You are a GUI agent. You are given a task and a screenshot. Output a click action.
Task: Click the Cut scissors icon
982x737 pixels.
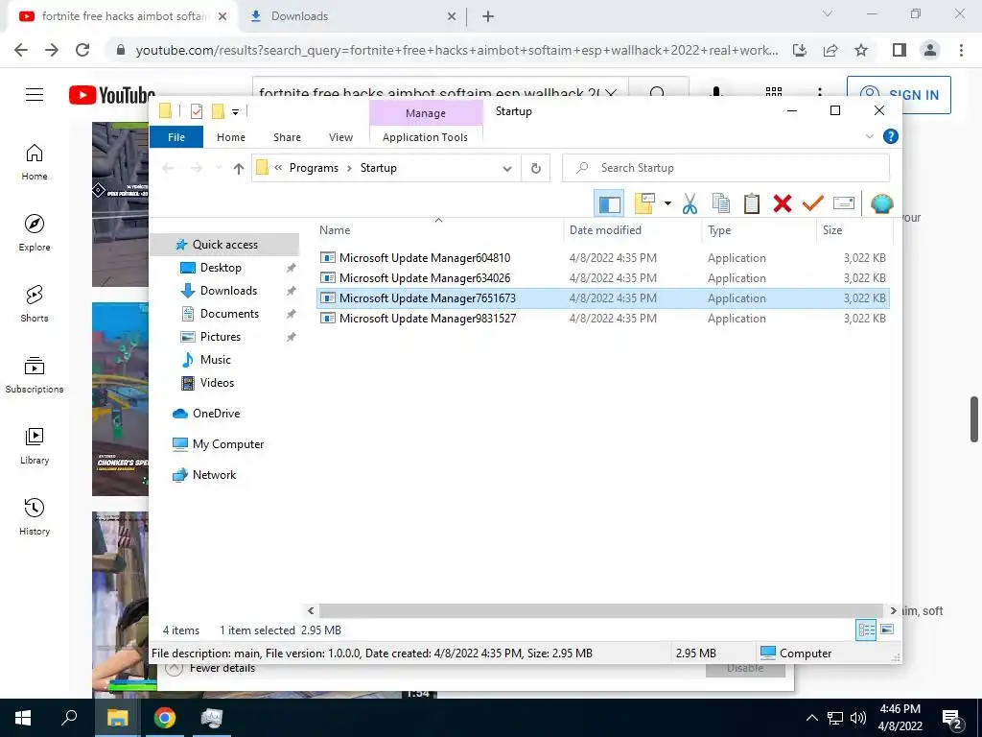point(690,203)
